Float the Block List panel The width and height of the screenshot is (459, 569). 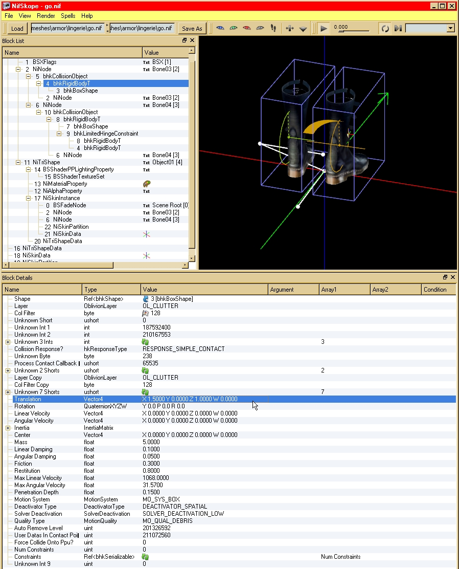(185, 40)
